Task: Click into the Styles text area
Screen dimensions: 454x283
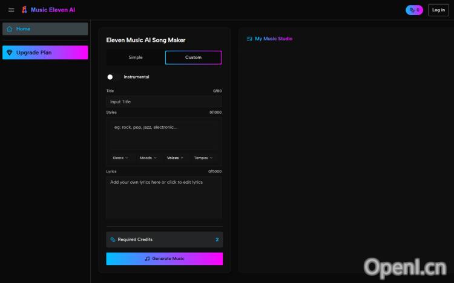Action: point(164,135)
